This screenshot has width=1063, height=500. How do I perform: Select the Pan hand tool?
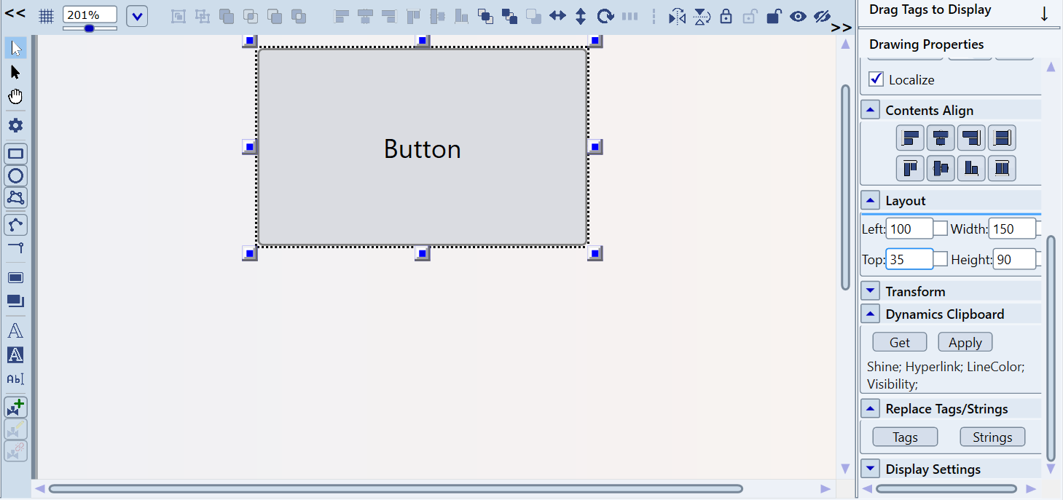coord(15,97)
